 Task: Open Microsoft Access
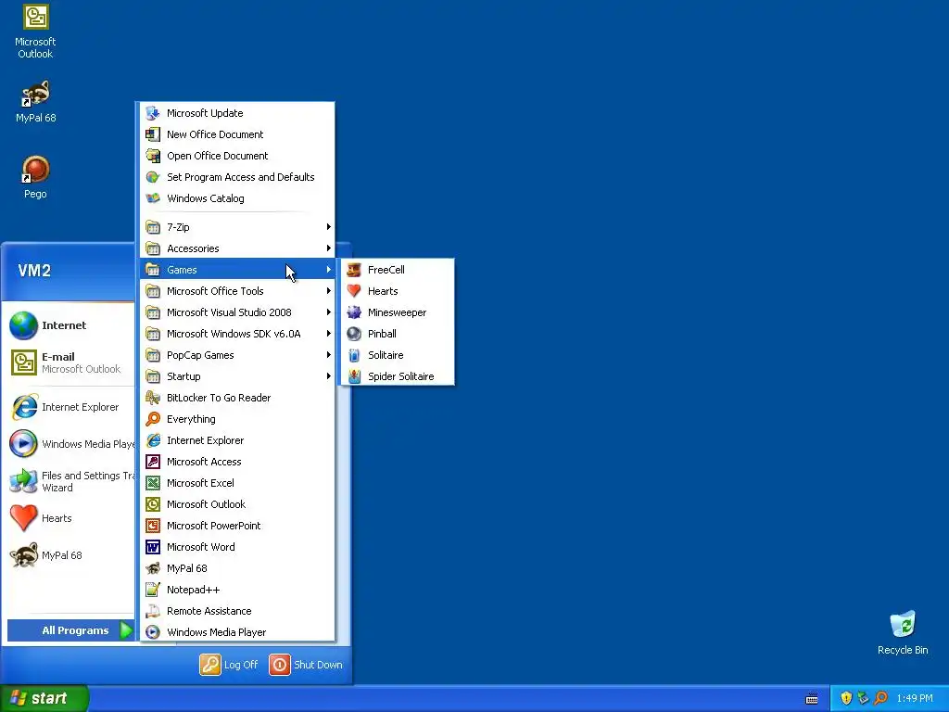coord(237,462)
